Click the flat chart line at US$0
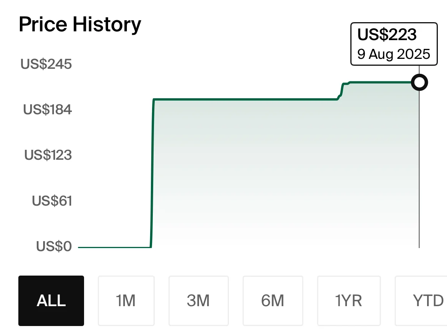The image size is (447, 331). 115,247
